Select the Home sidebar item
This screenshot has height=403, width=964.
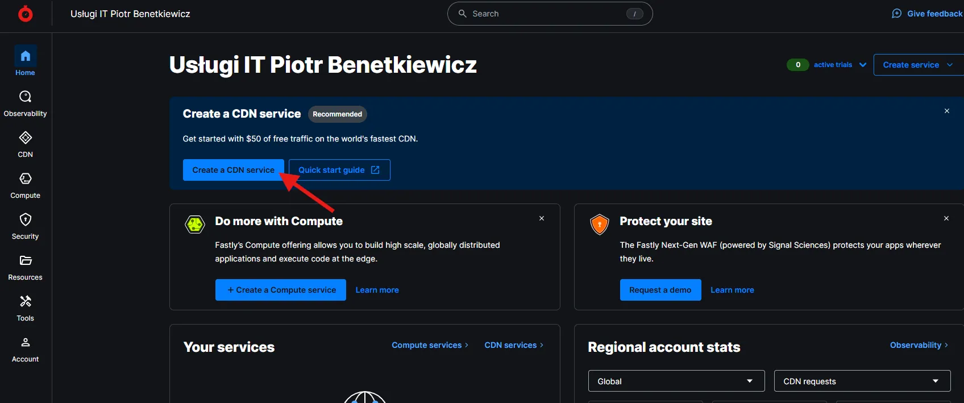[25, 56]
